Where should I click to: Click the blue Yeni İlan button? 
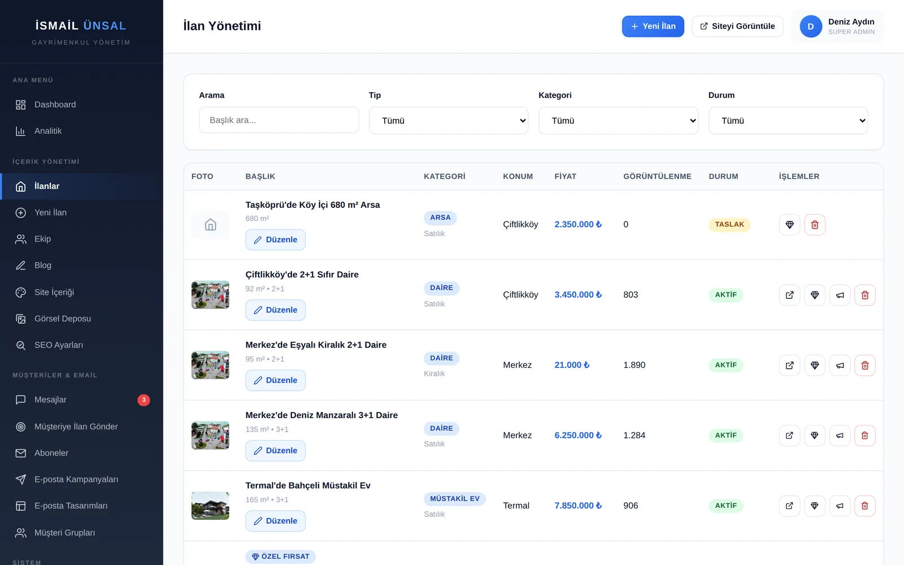coord(653,27)
